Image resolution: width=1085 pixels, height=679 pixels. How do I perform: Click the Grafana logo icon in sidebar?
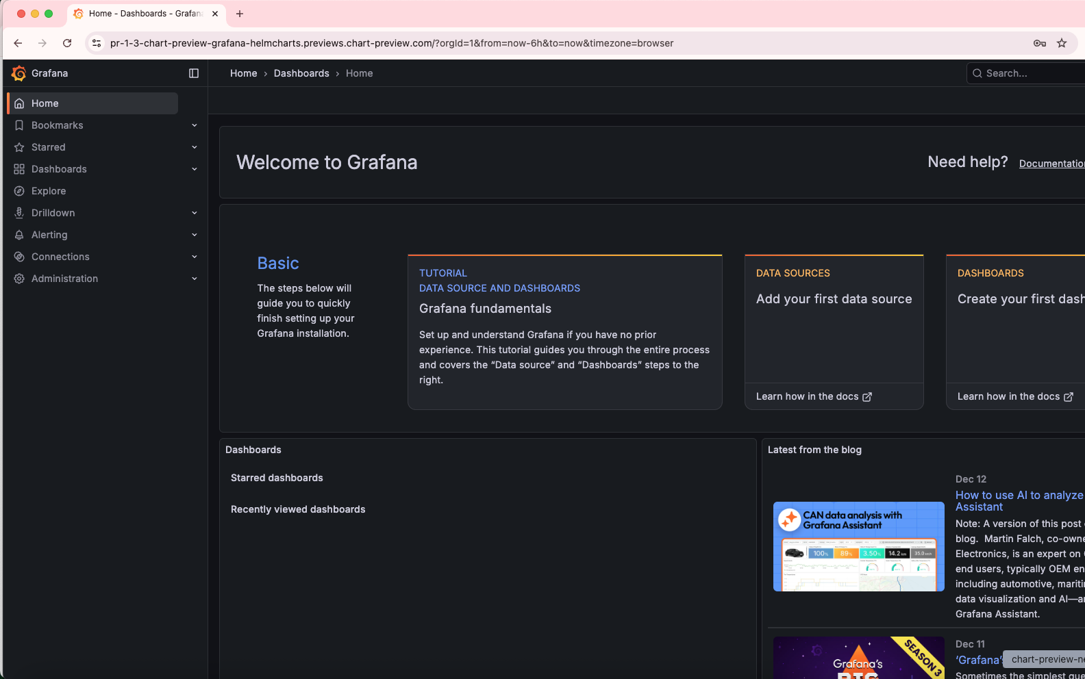tap(19, 73)
